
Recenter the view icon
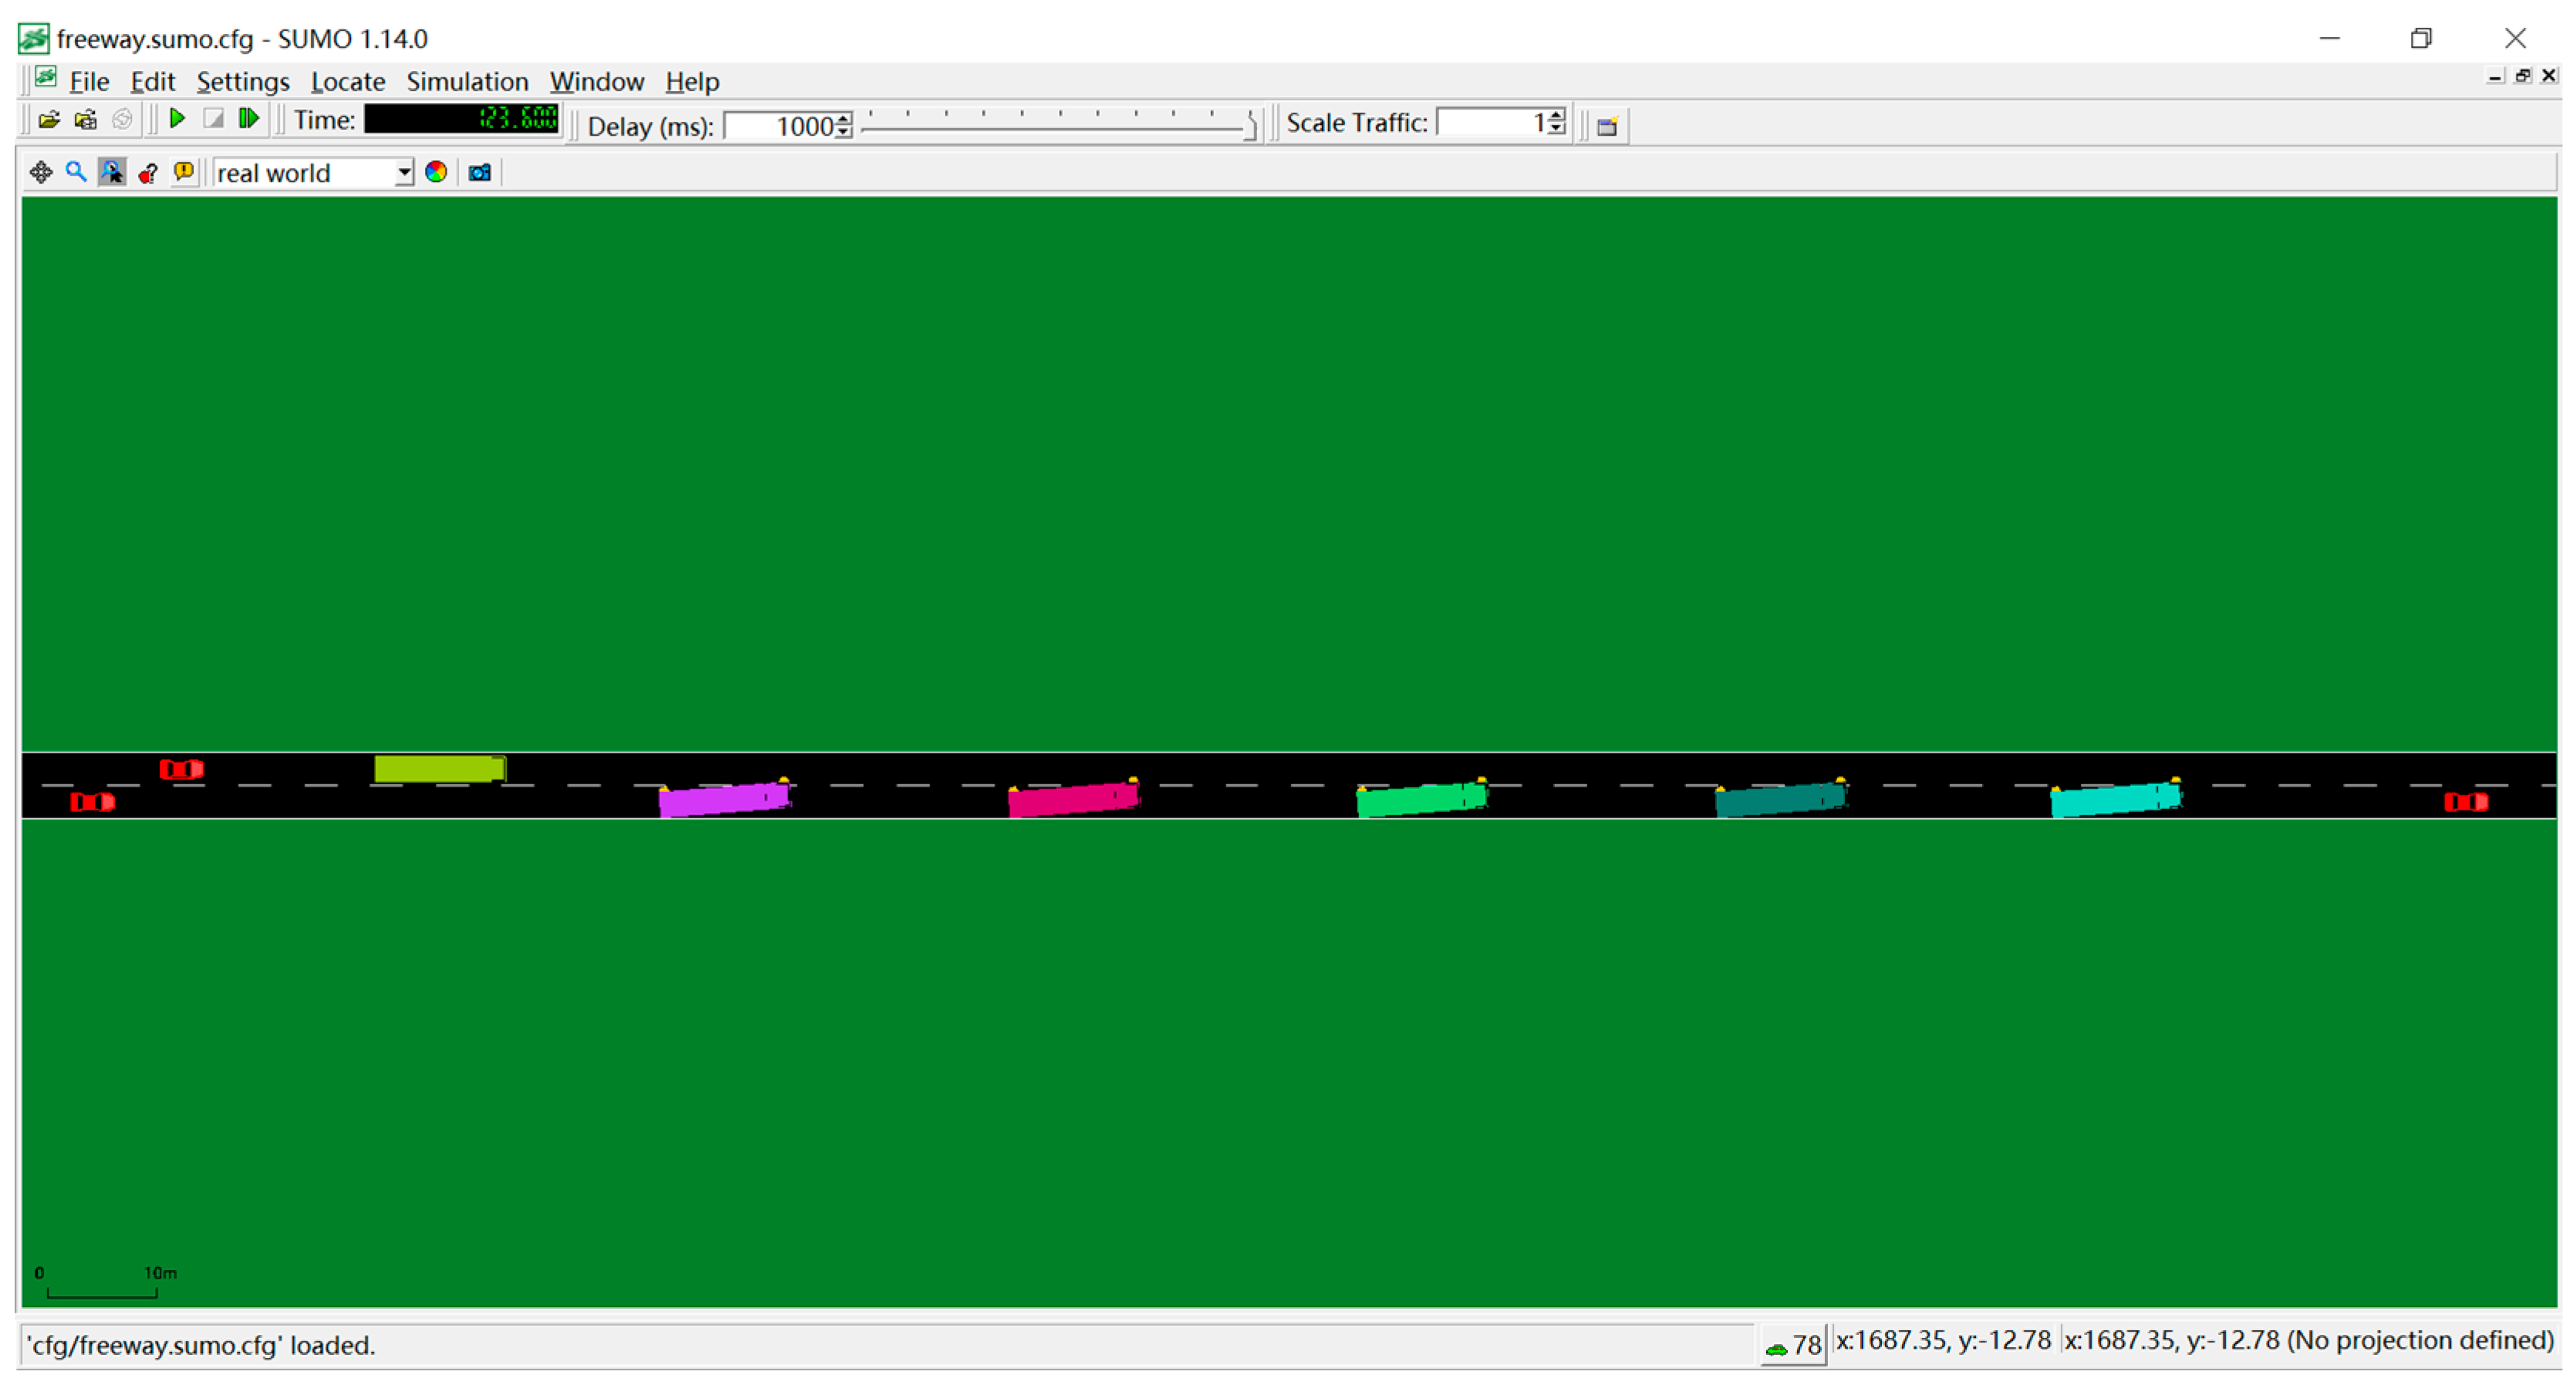(x=40, y=173)
